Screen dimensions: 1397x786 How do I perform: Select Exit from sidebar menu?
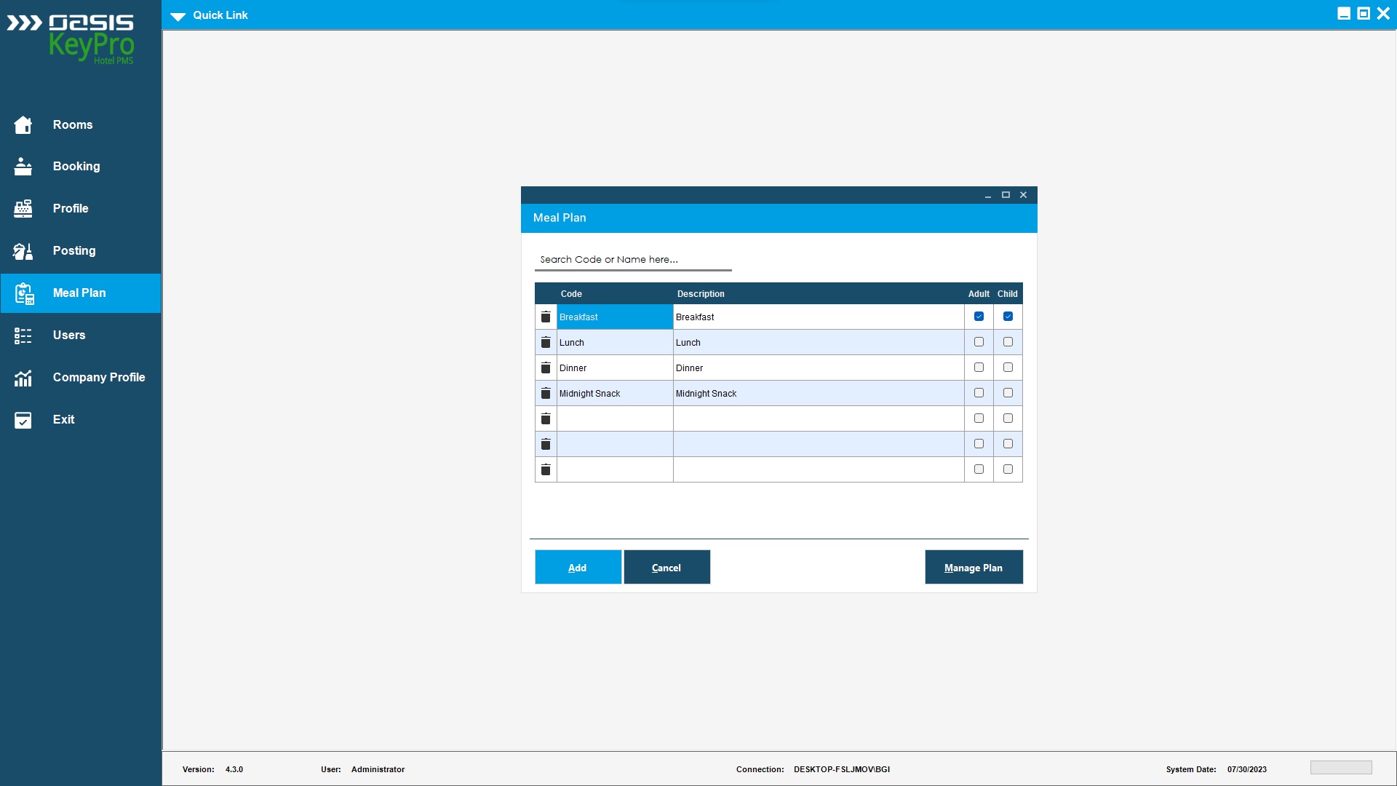click(64, 420)
